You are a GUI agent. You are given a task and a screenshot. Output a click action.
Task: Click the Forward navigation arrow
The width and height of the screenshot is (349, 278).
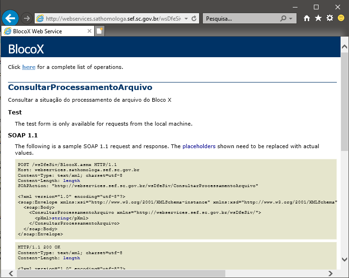pyautogui.click(x=27, y=18)
